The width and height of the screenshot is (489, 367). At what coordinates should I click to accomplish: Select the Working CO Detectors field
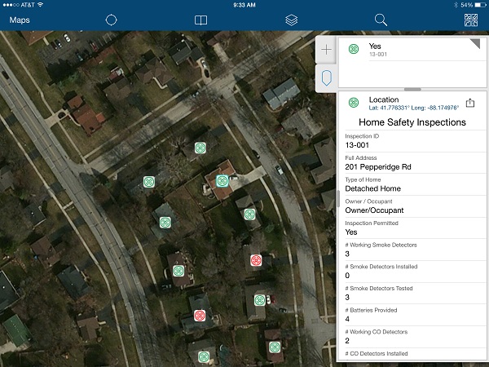(415, 338)
